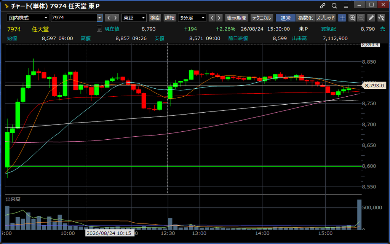Step to previous chart interval

(x=212, y=18)
